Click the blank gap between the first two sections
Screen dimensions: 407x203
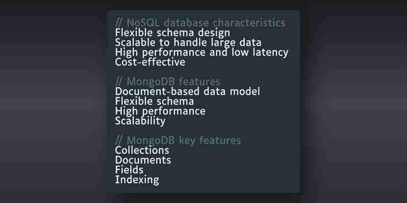point(203,72)
